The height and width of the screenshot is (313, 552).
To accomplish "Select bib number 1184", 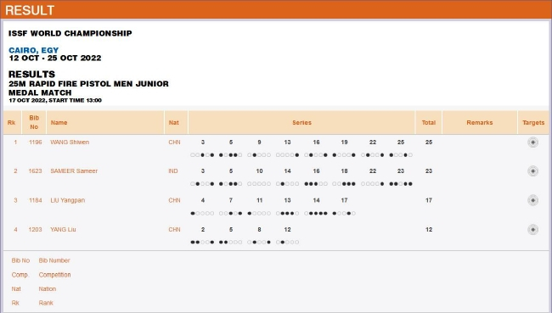I will coord(35,200).
